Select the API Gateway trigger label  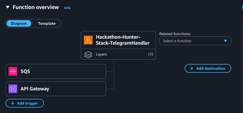point(35,89)
